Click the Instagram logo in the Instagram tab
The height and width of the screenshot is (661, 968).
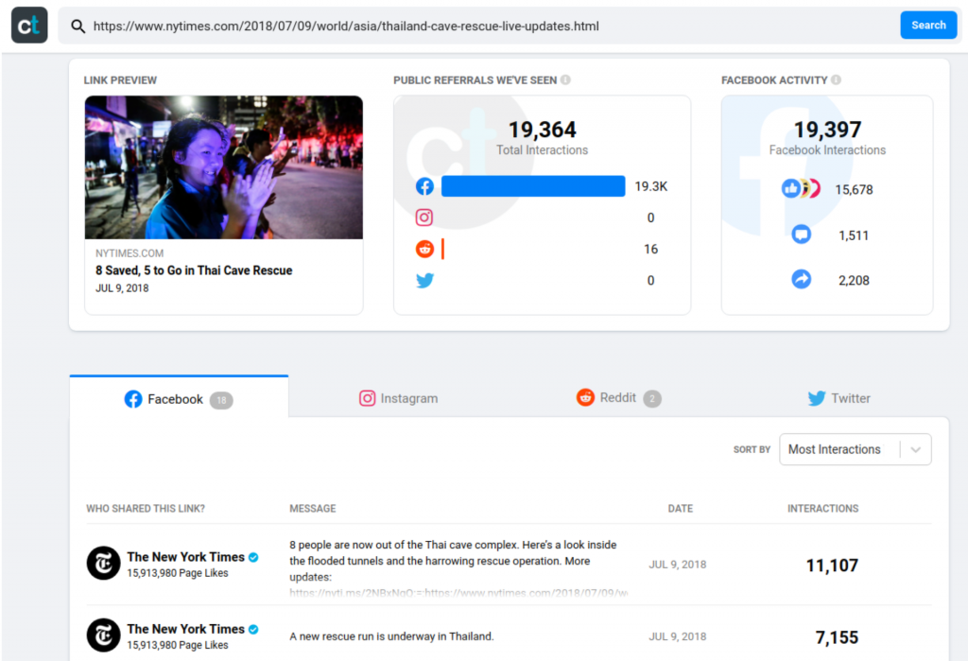(368, 398)
